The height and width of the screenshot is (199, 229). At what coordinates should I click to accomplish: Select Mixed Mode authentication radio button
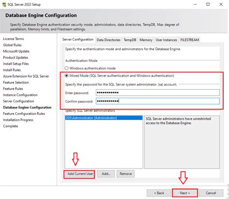click(67, 75)
